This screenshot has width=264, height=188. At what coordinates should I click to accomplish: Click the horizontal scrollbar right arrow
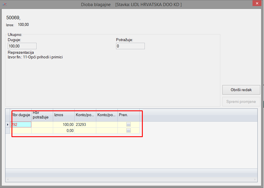255,180
